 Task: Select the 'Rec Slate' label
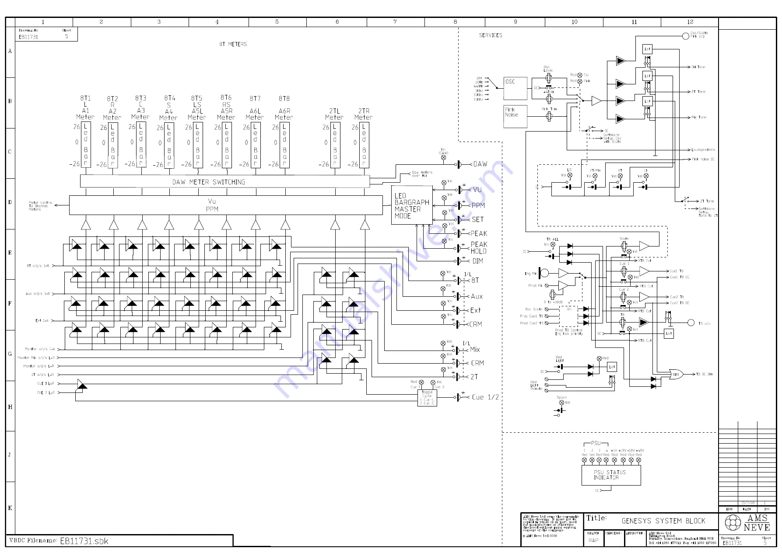pos(533,309)
